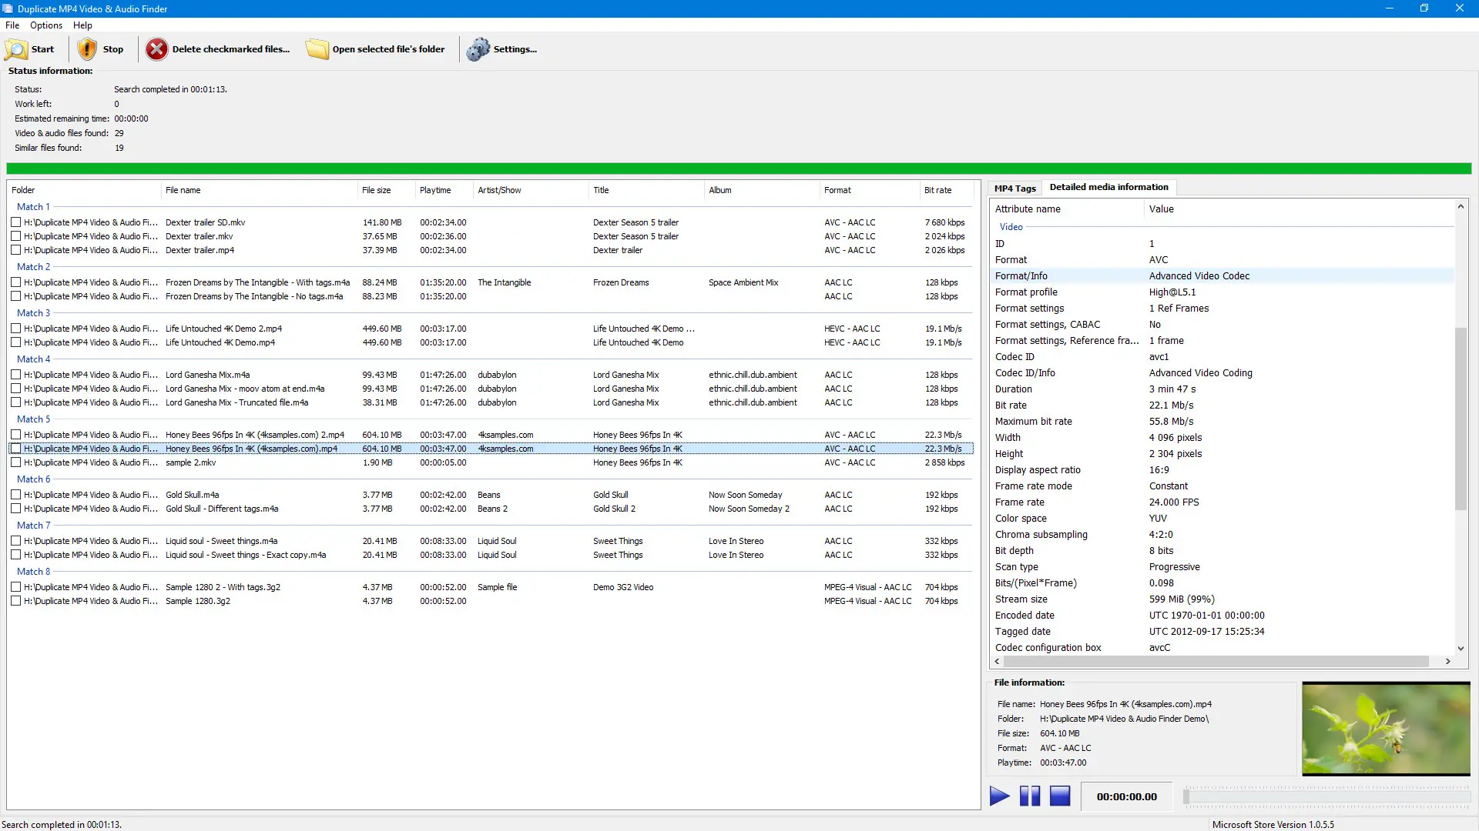Select the Start scan icon
This screenshot has height=831, width=1479.
tap(16, 49)
